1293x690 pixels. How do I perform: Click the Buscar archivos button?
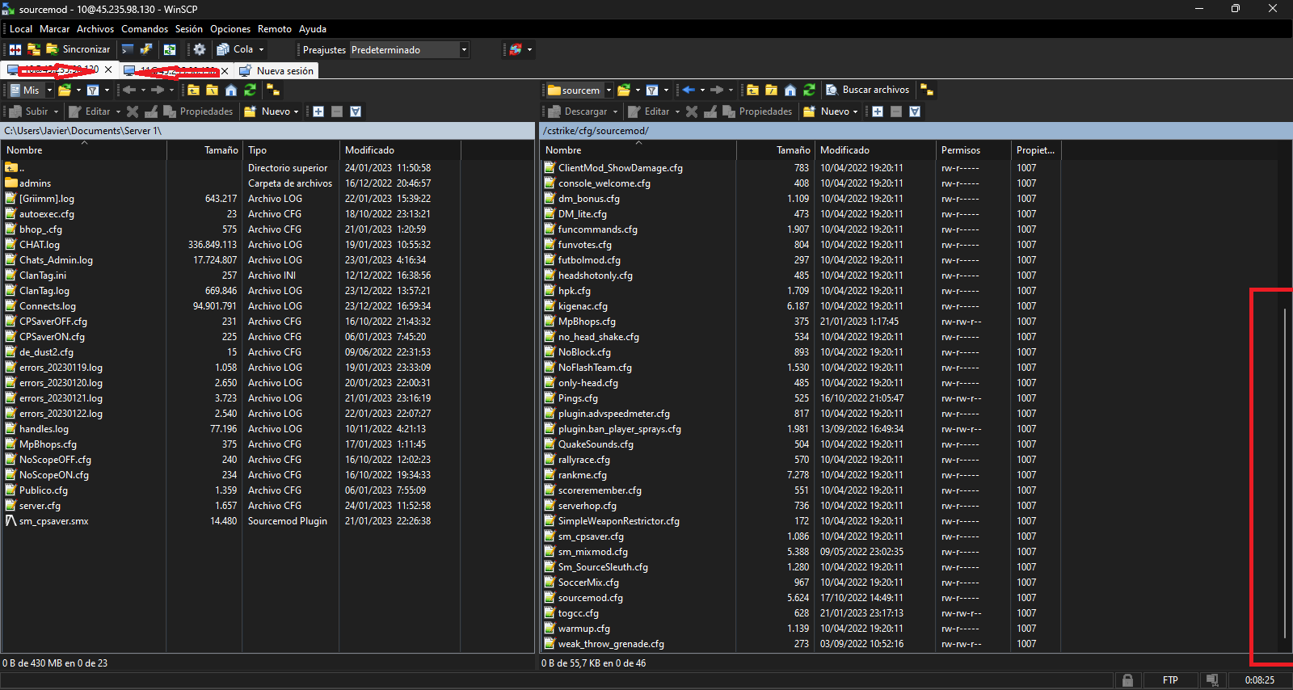867,90
